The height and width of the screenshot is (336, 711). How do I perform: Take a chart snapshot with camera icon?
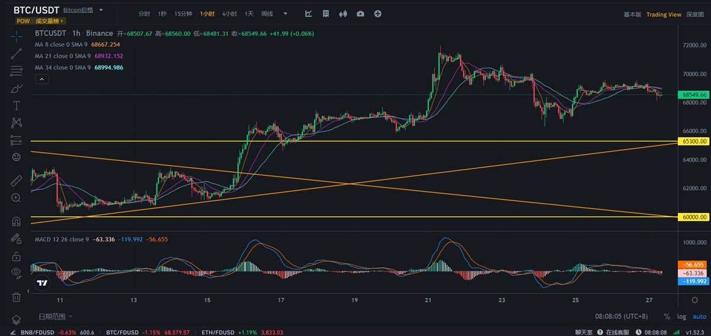click(360, 14)
